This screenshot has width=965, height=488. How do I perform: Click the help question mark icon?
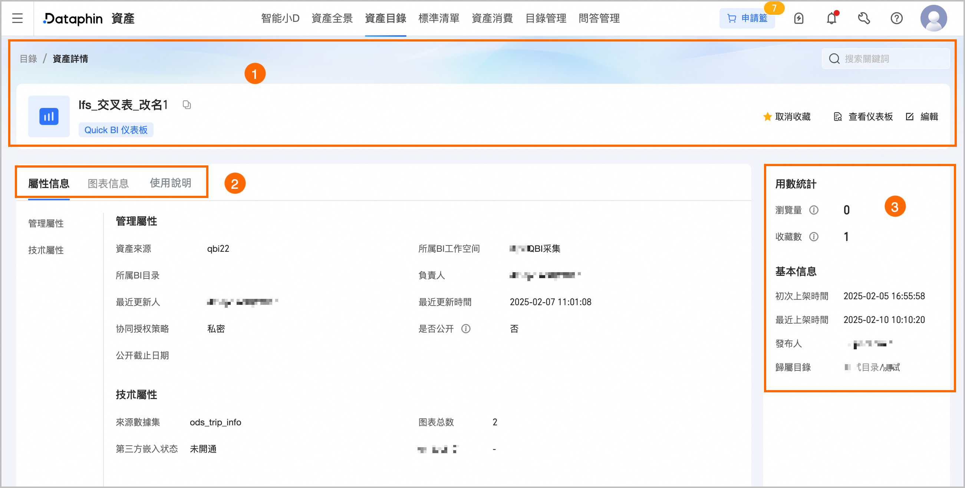point(896,18)
